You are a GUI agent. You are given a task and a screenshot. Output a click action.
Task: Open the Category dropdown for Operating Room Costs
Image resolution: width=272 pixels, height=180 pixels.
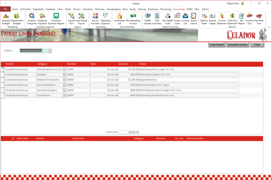point(64,69)
